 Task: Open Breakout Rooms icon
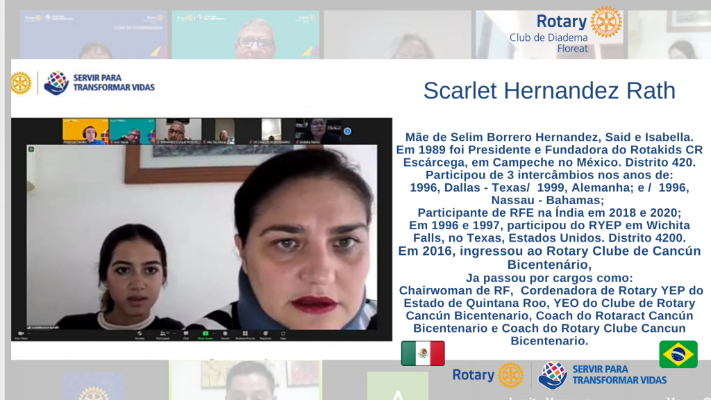[x=244, y=333]
